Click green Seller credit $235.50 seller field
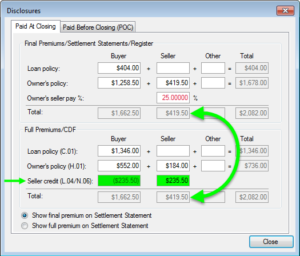300x256 pixels. (173, 181)
